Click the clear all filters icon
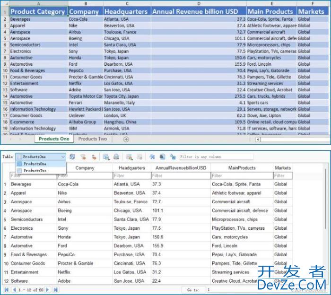 [x=83, y=157]
